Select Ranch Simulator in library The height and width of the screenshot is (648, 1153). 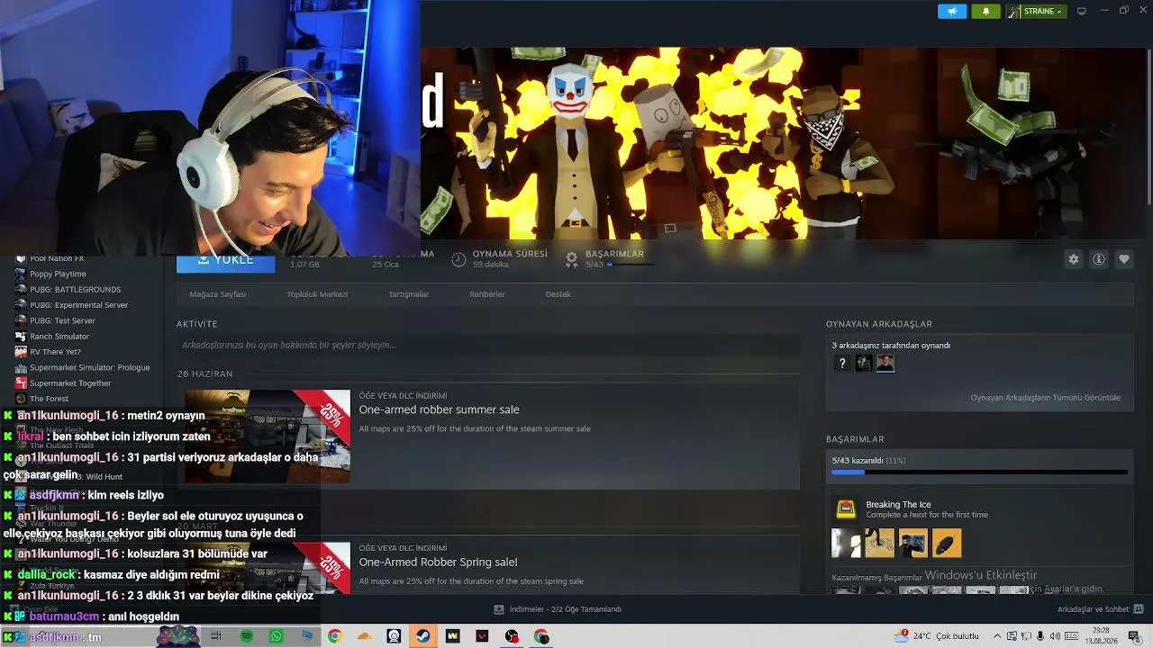pyautogui.click(x=59, y=337)
